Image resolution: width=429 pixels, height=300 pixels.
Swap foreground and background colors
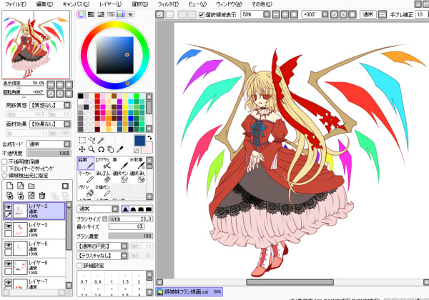coord(149,137)
